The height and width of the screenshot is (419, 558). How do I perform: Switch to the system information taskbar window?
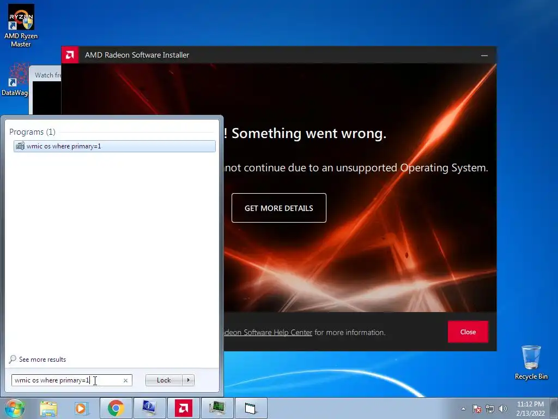(x=149, y=408)
